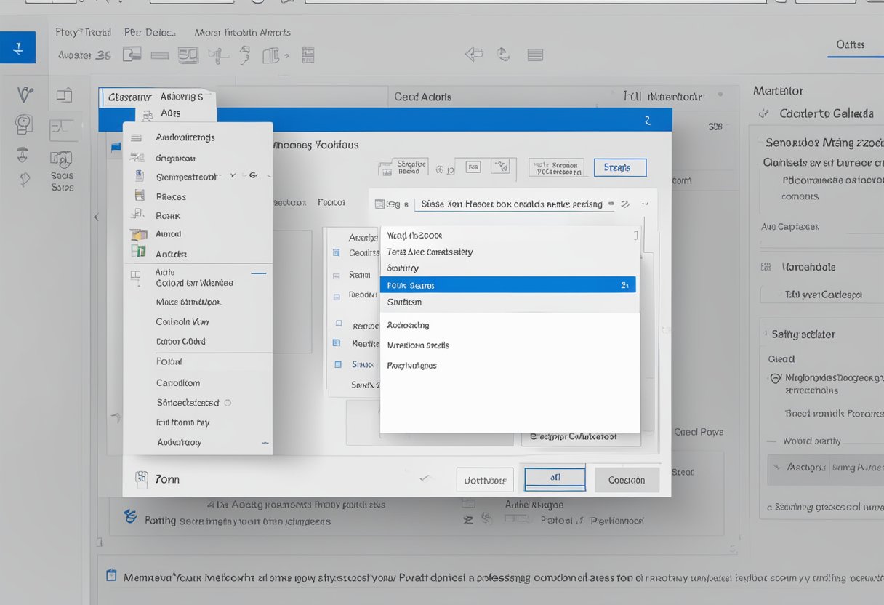Choose the highlighted blue entry in the open list
Image resolution: width=884 pixels, height=605 pixels.
click(x=509, y=285)
